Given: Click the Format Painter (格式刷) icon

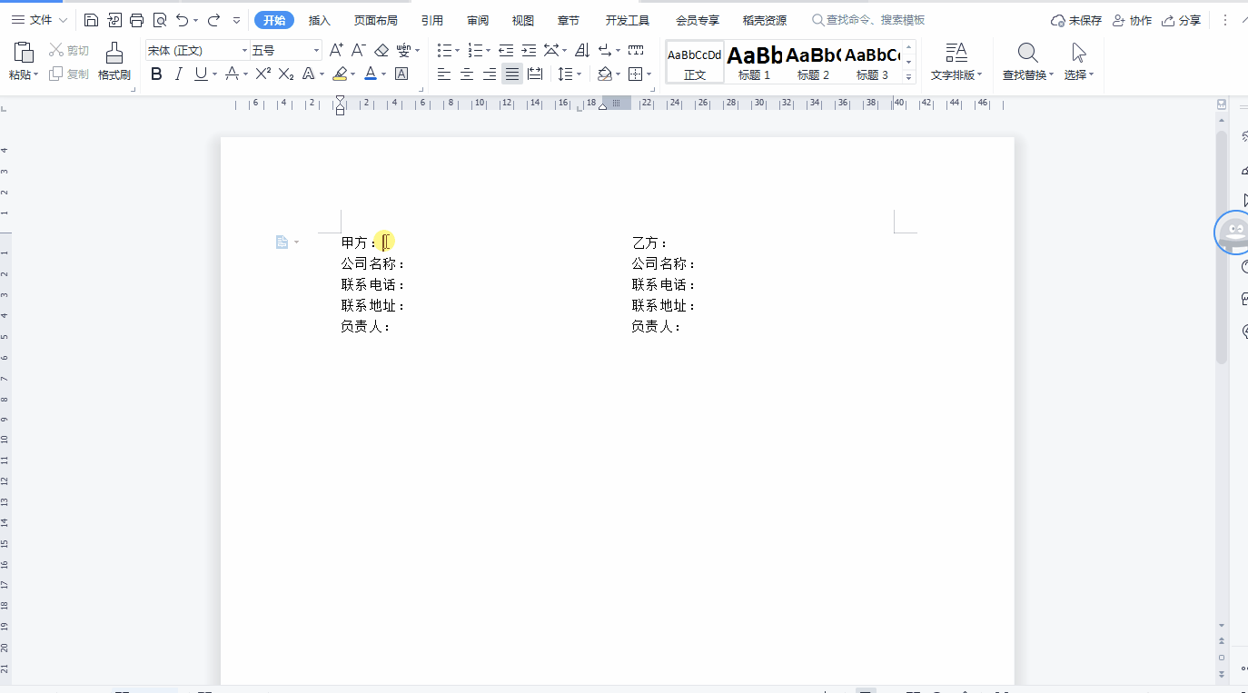Looking at the screenshot, I should coord(114,61).
